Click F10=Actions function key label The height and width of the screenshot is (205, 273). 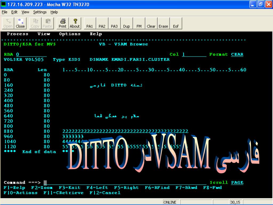(21, 193)
